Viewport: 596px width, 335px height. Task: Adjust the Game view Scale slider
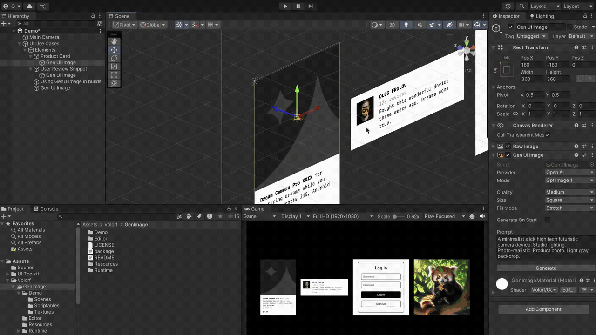point(395,216)
